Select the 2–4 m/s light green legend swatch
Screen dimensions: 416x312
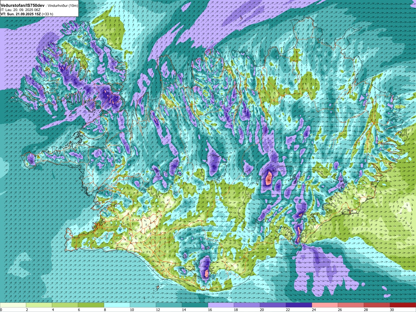pos(39,305)
